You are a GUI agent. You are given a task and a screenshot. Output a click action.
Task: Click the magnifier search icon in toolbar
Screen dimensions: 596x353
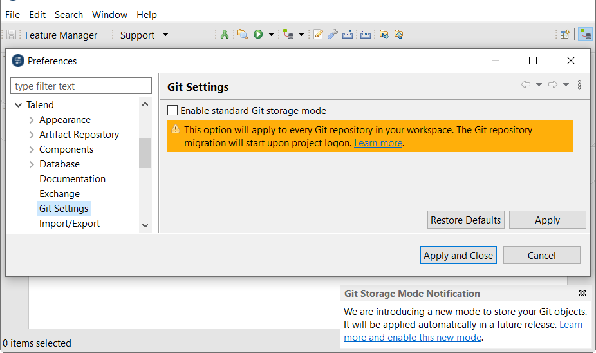[242, 35]
